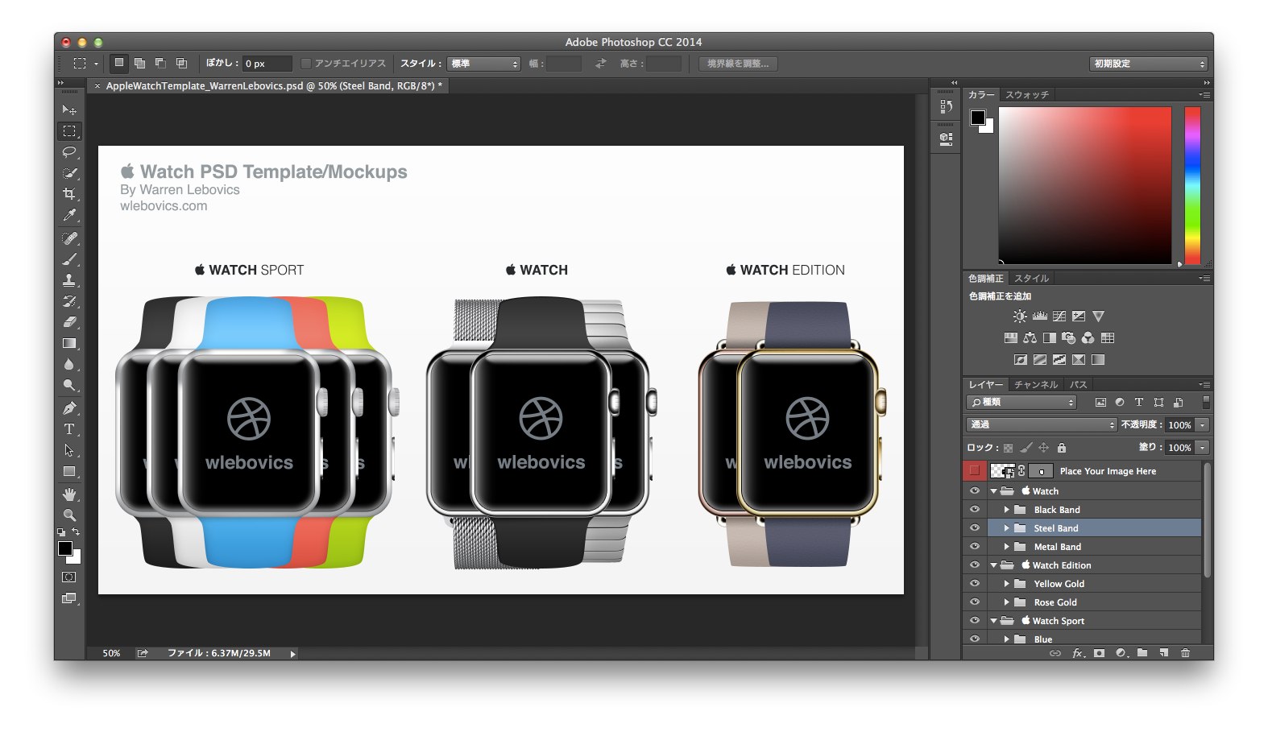Hide the Watch Sport layer group

pos(975,621)
